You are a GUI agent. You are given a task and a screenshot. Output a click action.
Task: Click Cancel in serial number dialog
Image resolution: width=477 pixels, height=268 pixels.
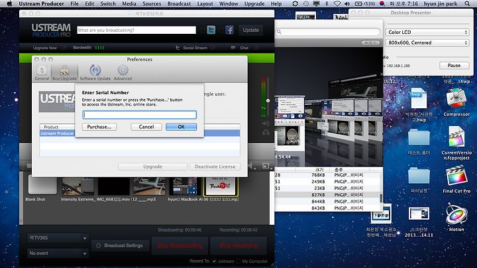click(146, 127)
